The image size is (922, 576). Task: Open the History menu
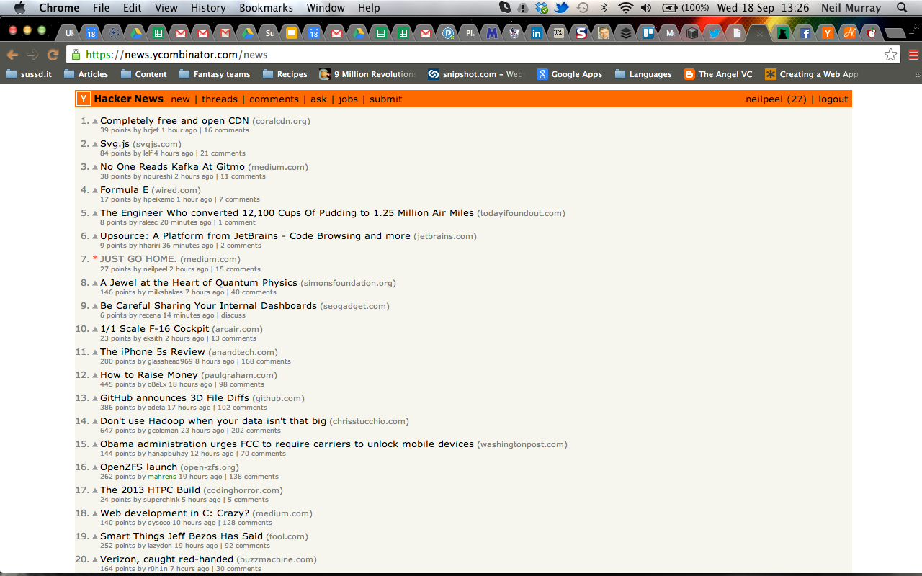[x=208, y=8]
